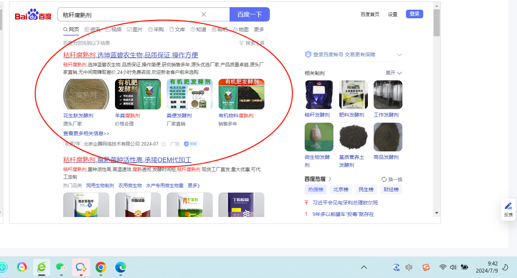Image resolution: width=517 pixels, height=278 pixels.
Task: Click the 保障 shield badge
Action: (x=191, y=144)
